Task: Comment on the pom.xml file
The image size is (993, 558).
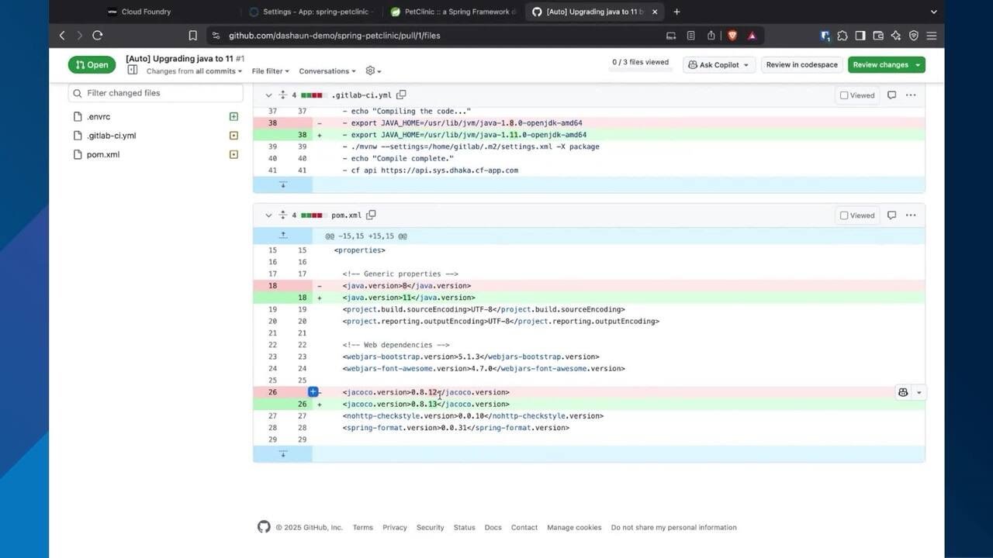Action: [891, 215]
